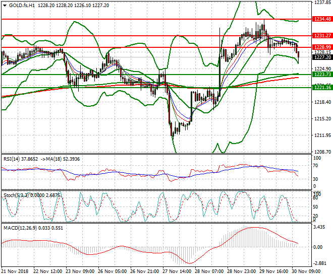
Task: Click the 1228.15 price scale value
Action: coord(322,52)
